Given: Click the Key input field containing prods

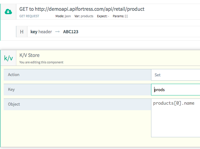Looking at the screenshot, I should (x=175, y=90).
